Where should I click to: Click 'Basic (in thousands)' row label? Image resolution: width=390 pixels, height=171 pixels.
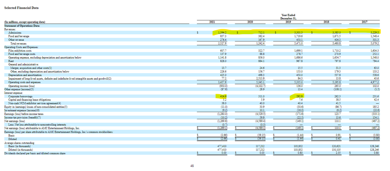click(x=19, y=146)
